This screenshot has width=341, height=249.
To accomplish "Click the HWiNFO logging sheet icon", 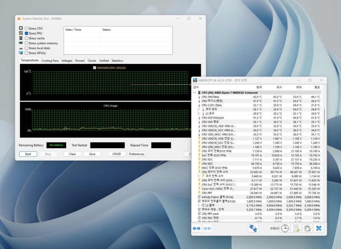I will click(296, 229).
